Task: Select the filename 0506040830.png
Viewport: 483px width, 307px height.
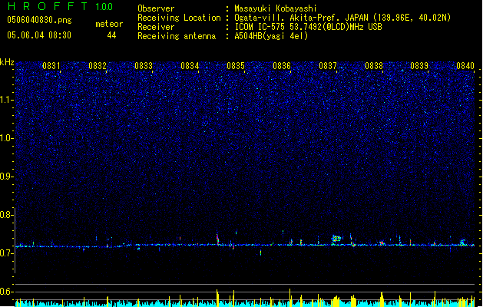Action: pyautogui.click(x=39, y=20)
